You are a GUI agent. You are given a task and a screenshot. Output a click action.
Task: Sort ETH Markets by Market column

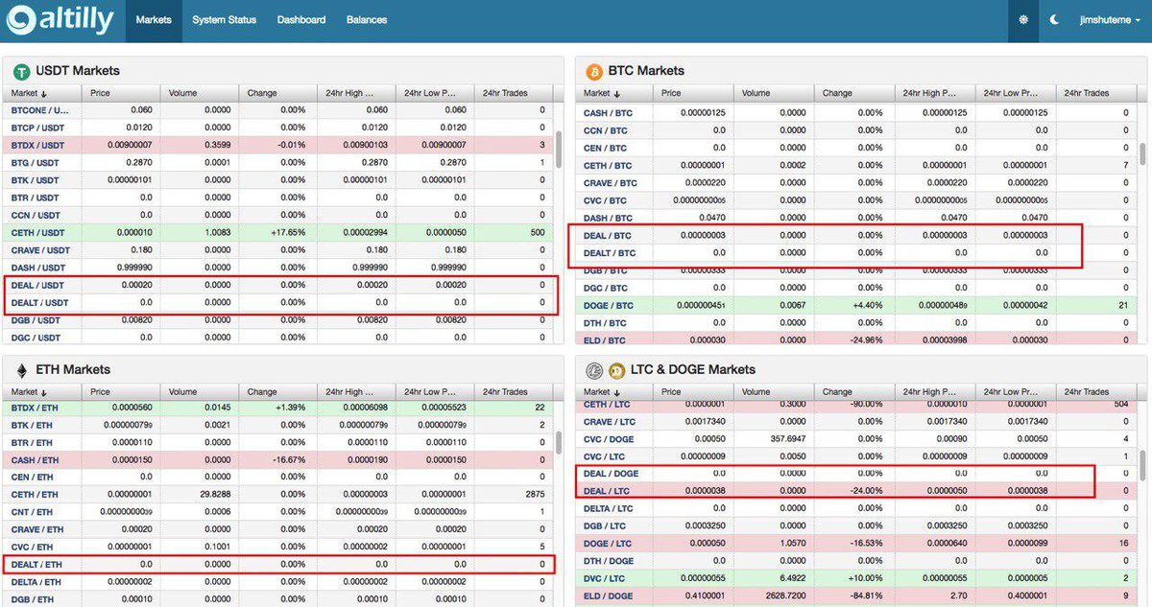pos(43,392)
